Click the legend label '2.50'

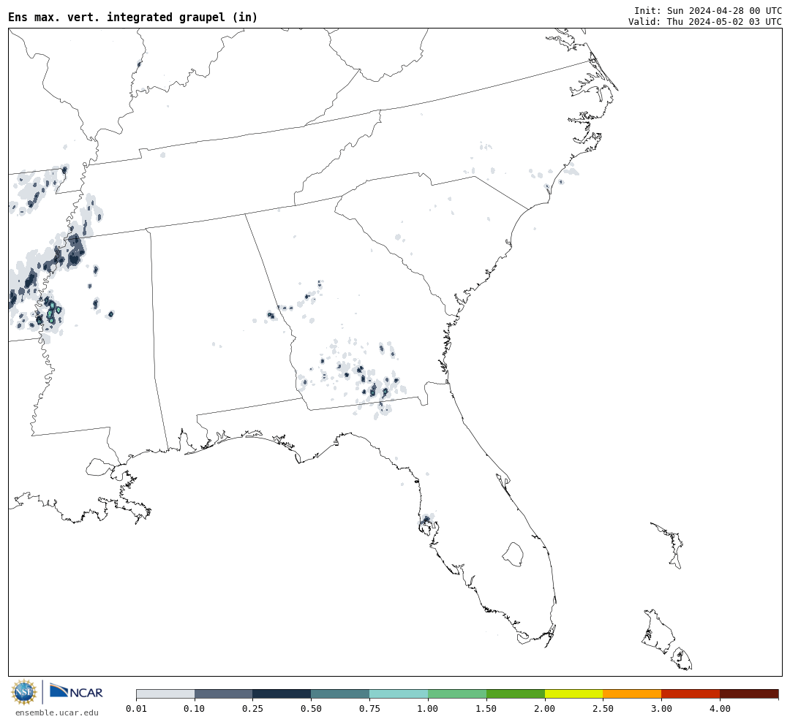603,708
